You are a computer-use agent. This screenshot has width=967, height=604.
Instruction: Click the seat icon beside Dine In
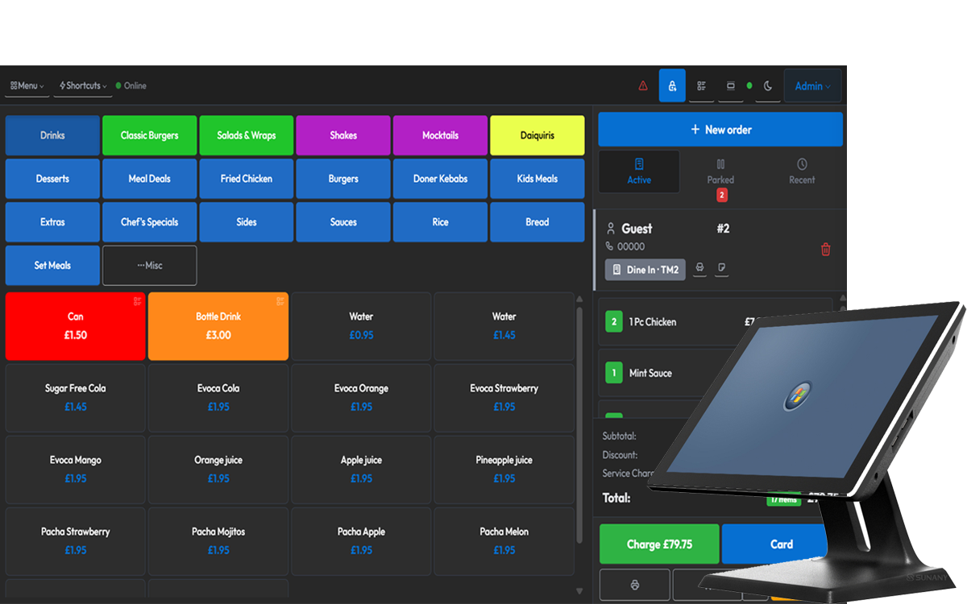(699, 268)
